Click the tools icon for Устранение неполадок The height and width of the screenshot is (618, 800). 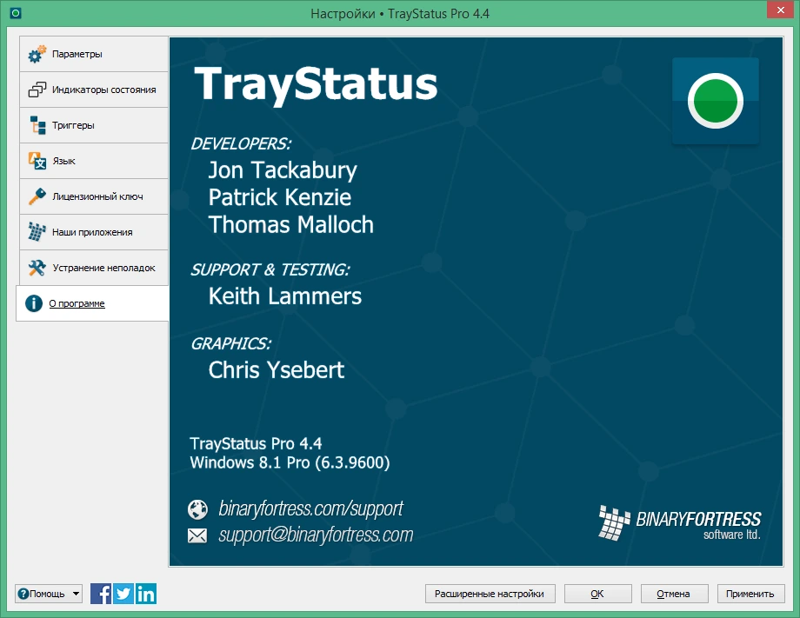pyautogui.click(x=37, y=268)
